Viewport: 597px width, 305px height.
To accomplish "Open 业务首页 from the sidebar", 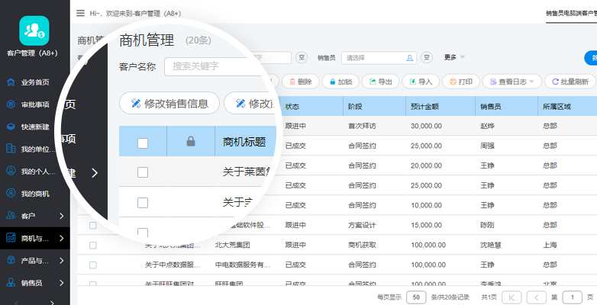I will (x=35, y=82).
